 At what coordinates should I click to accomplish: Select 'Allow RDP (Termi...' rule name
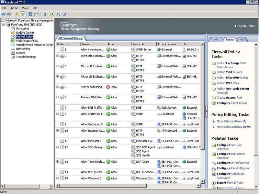tap(93, 172)
